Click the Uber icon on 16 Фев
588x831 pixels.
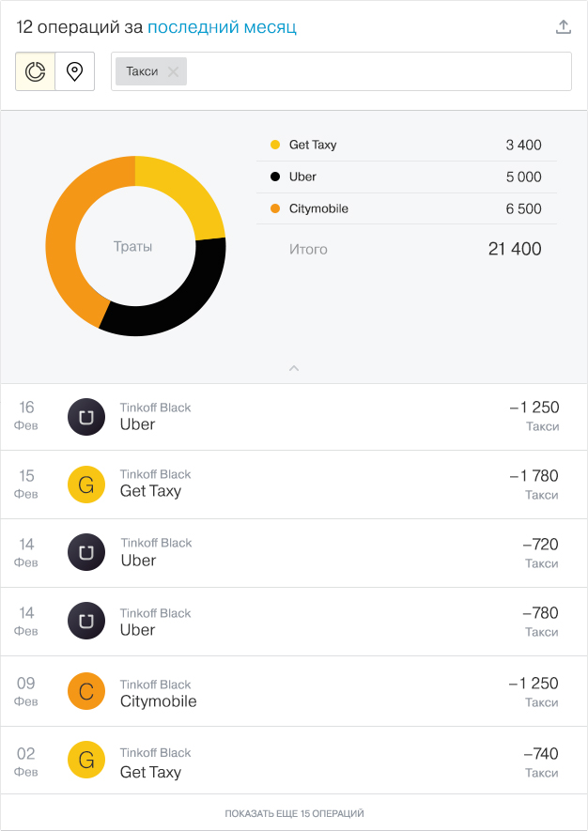coord(86,417)
